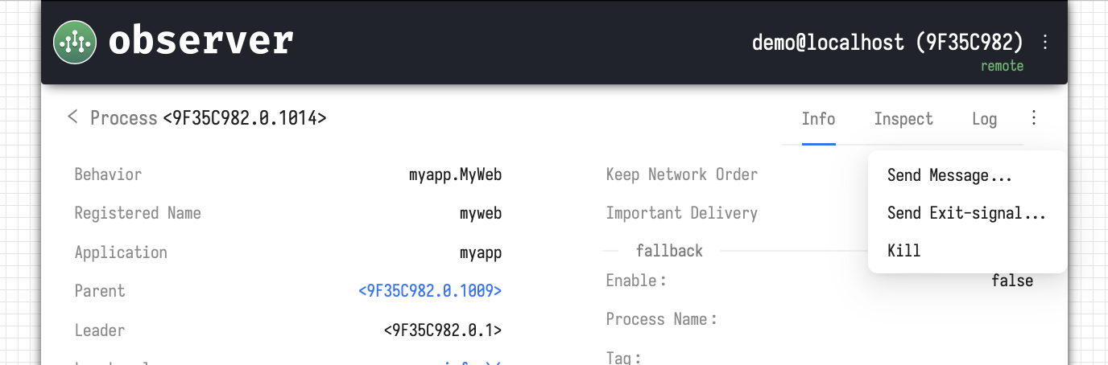Click the process actions three-dot menu icon
The image size is (1108, 365).
coord(1034,118)
